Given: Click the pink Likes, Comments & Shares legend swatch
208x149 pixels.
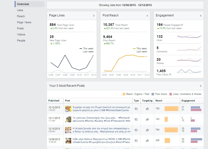Looking at the screenshot, I should (x=171, y=94).
